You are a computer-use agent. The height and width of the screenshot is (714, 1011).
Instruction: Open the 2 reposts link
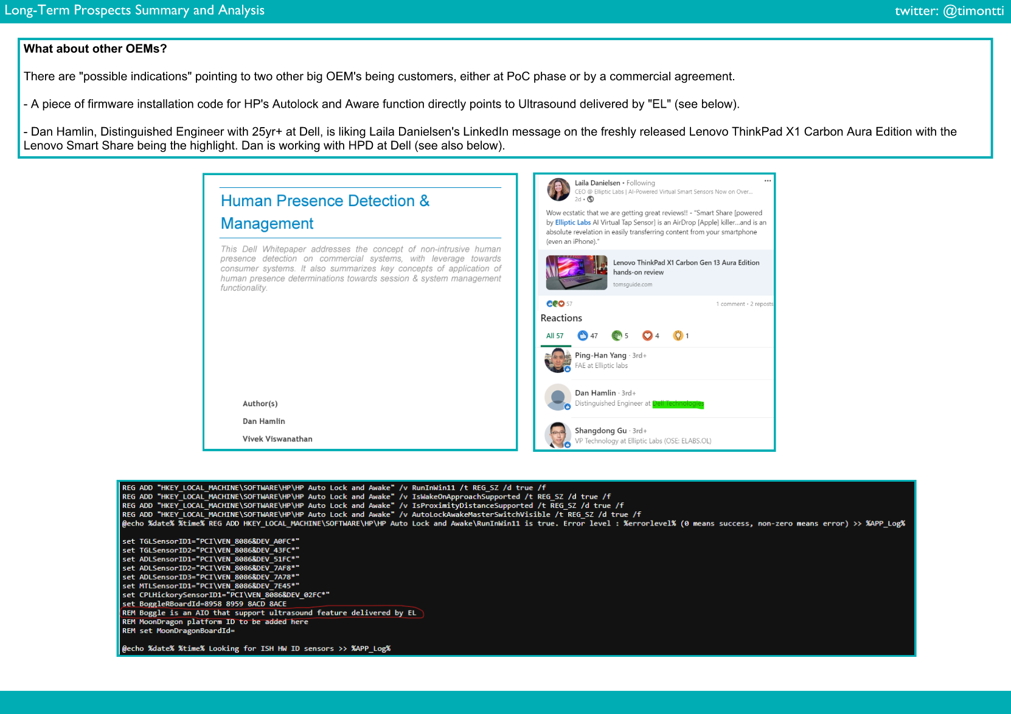(762, 304)
